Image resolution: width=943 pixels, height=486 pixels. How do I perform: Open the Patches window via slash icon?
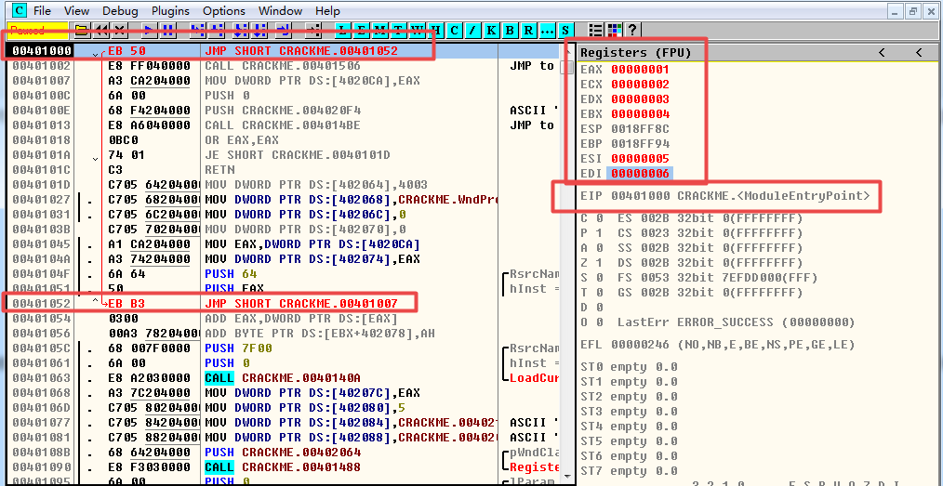tap(472, 30)
